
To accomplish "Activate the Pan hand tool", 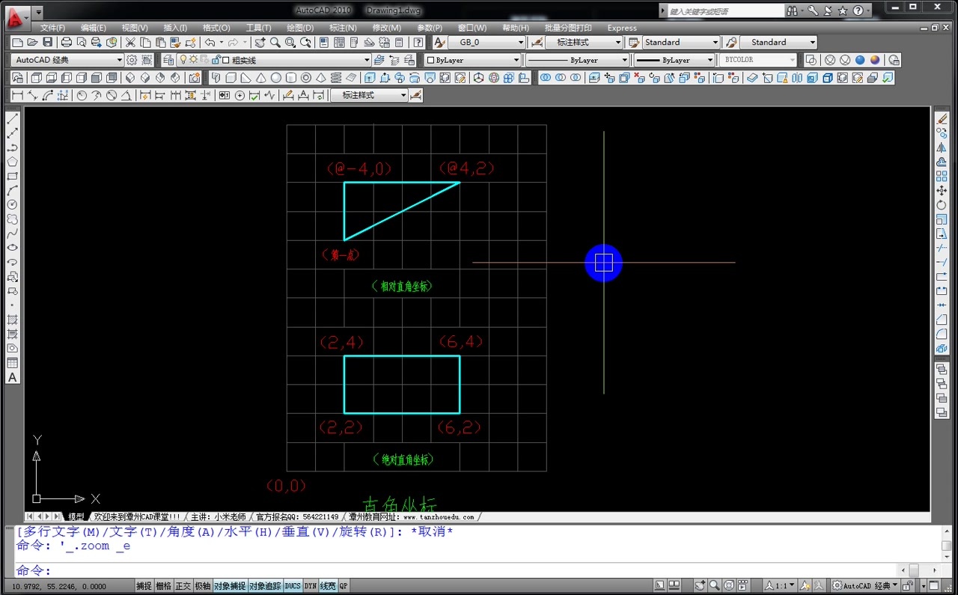I will click(x=260, y=43).
